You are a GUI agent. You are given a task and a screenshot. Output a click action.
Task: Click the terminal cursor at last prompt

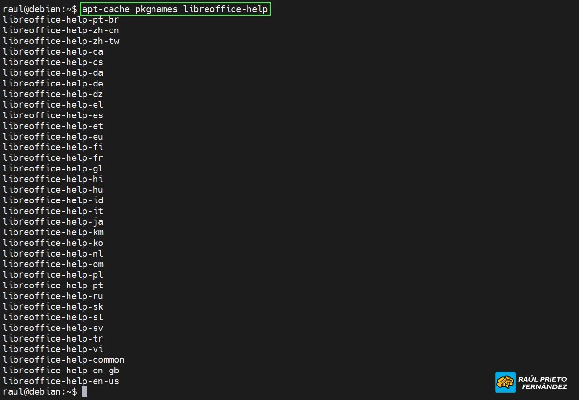(84, 392)
